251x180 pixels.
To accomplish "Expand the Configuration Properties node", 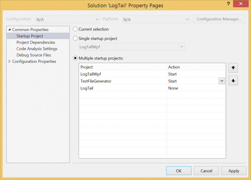I will pos(10,61).
